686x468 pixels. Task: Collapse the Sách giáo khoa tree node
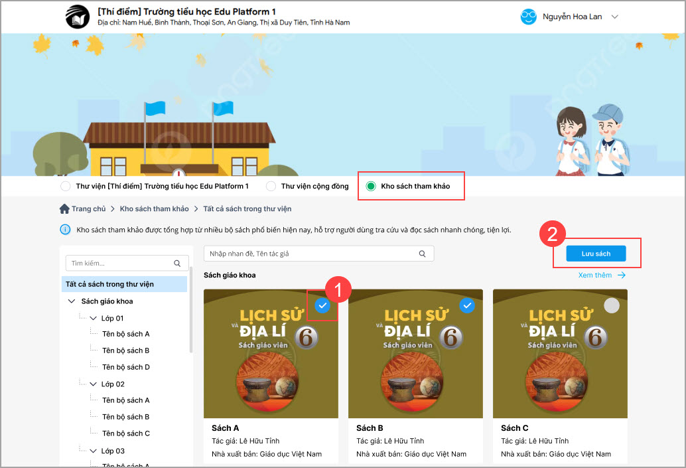[72, 301]
